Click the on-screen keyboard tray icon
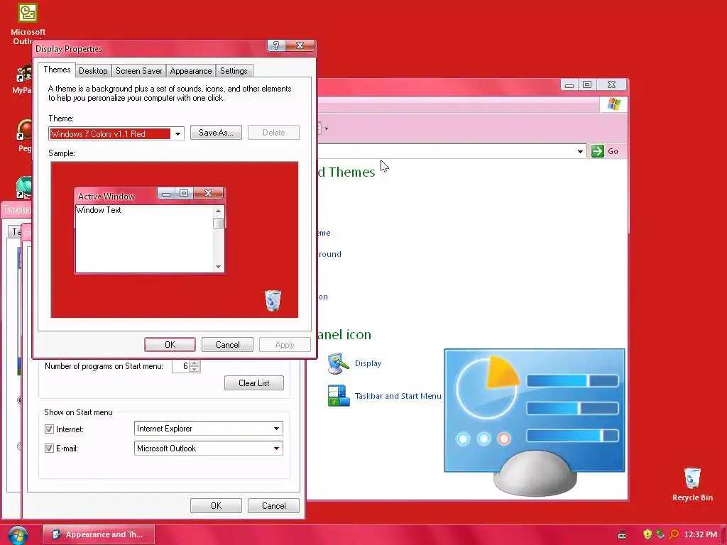 [622, 535]
